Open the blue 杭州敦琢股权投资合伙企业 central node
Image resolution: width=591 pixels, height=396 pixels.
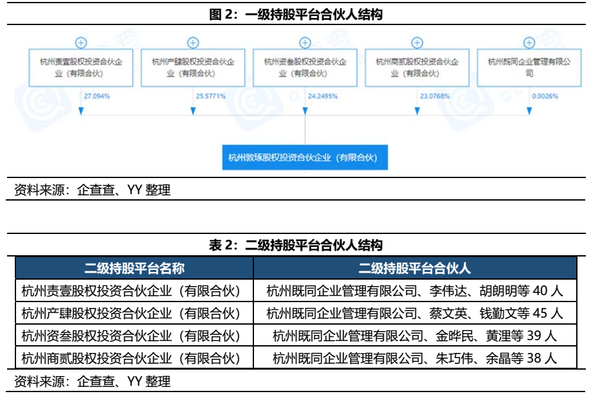point(305,157)
